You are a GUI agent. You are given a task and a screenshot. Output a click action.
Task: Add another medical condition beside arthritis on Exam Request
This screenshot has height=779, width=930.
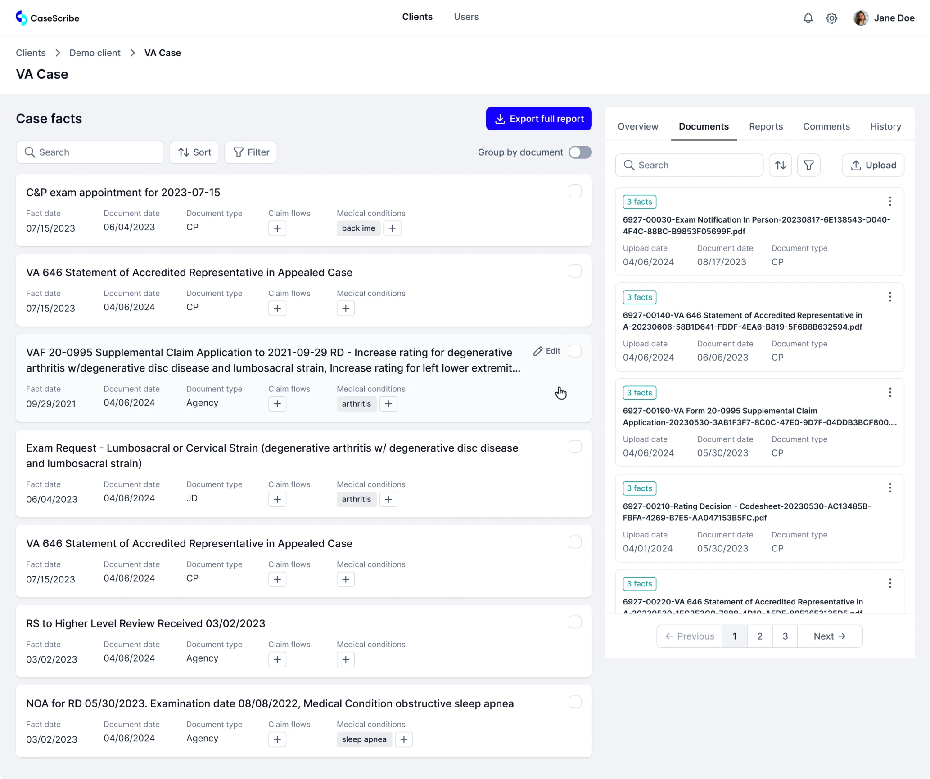point(388,499)
